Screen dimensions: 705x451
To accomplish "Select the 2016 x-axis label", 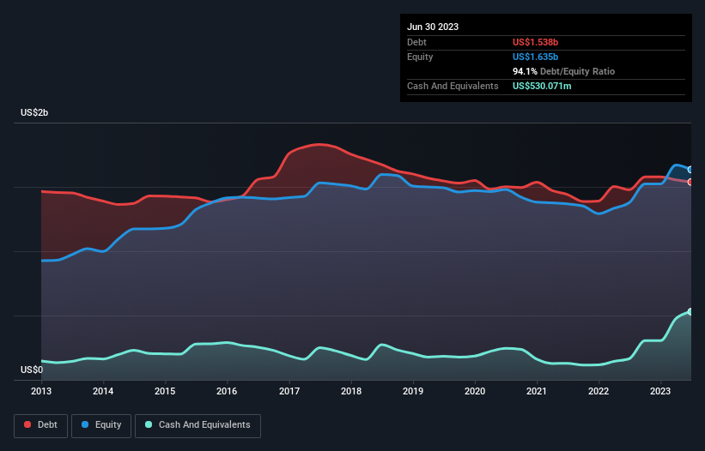I will [x=227, y=391].
